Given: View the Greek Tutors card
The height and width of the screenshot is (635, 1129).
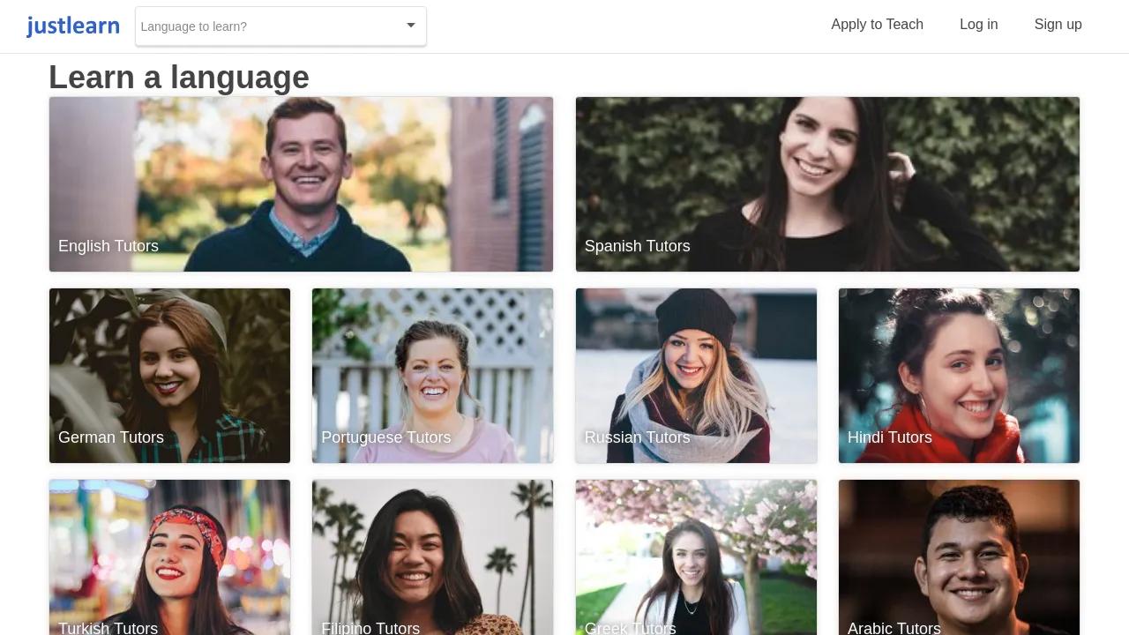Looking at the screenshot, I should coord(696,557).
